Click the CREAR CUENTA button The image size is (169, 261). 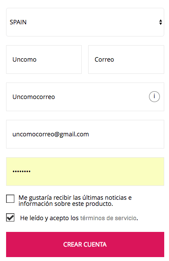coord(85,244)
